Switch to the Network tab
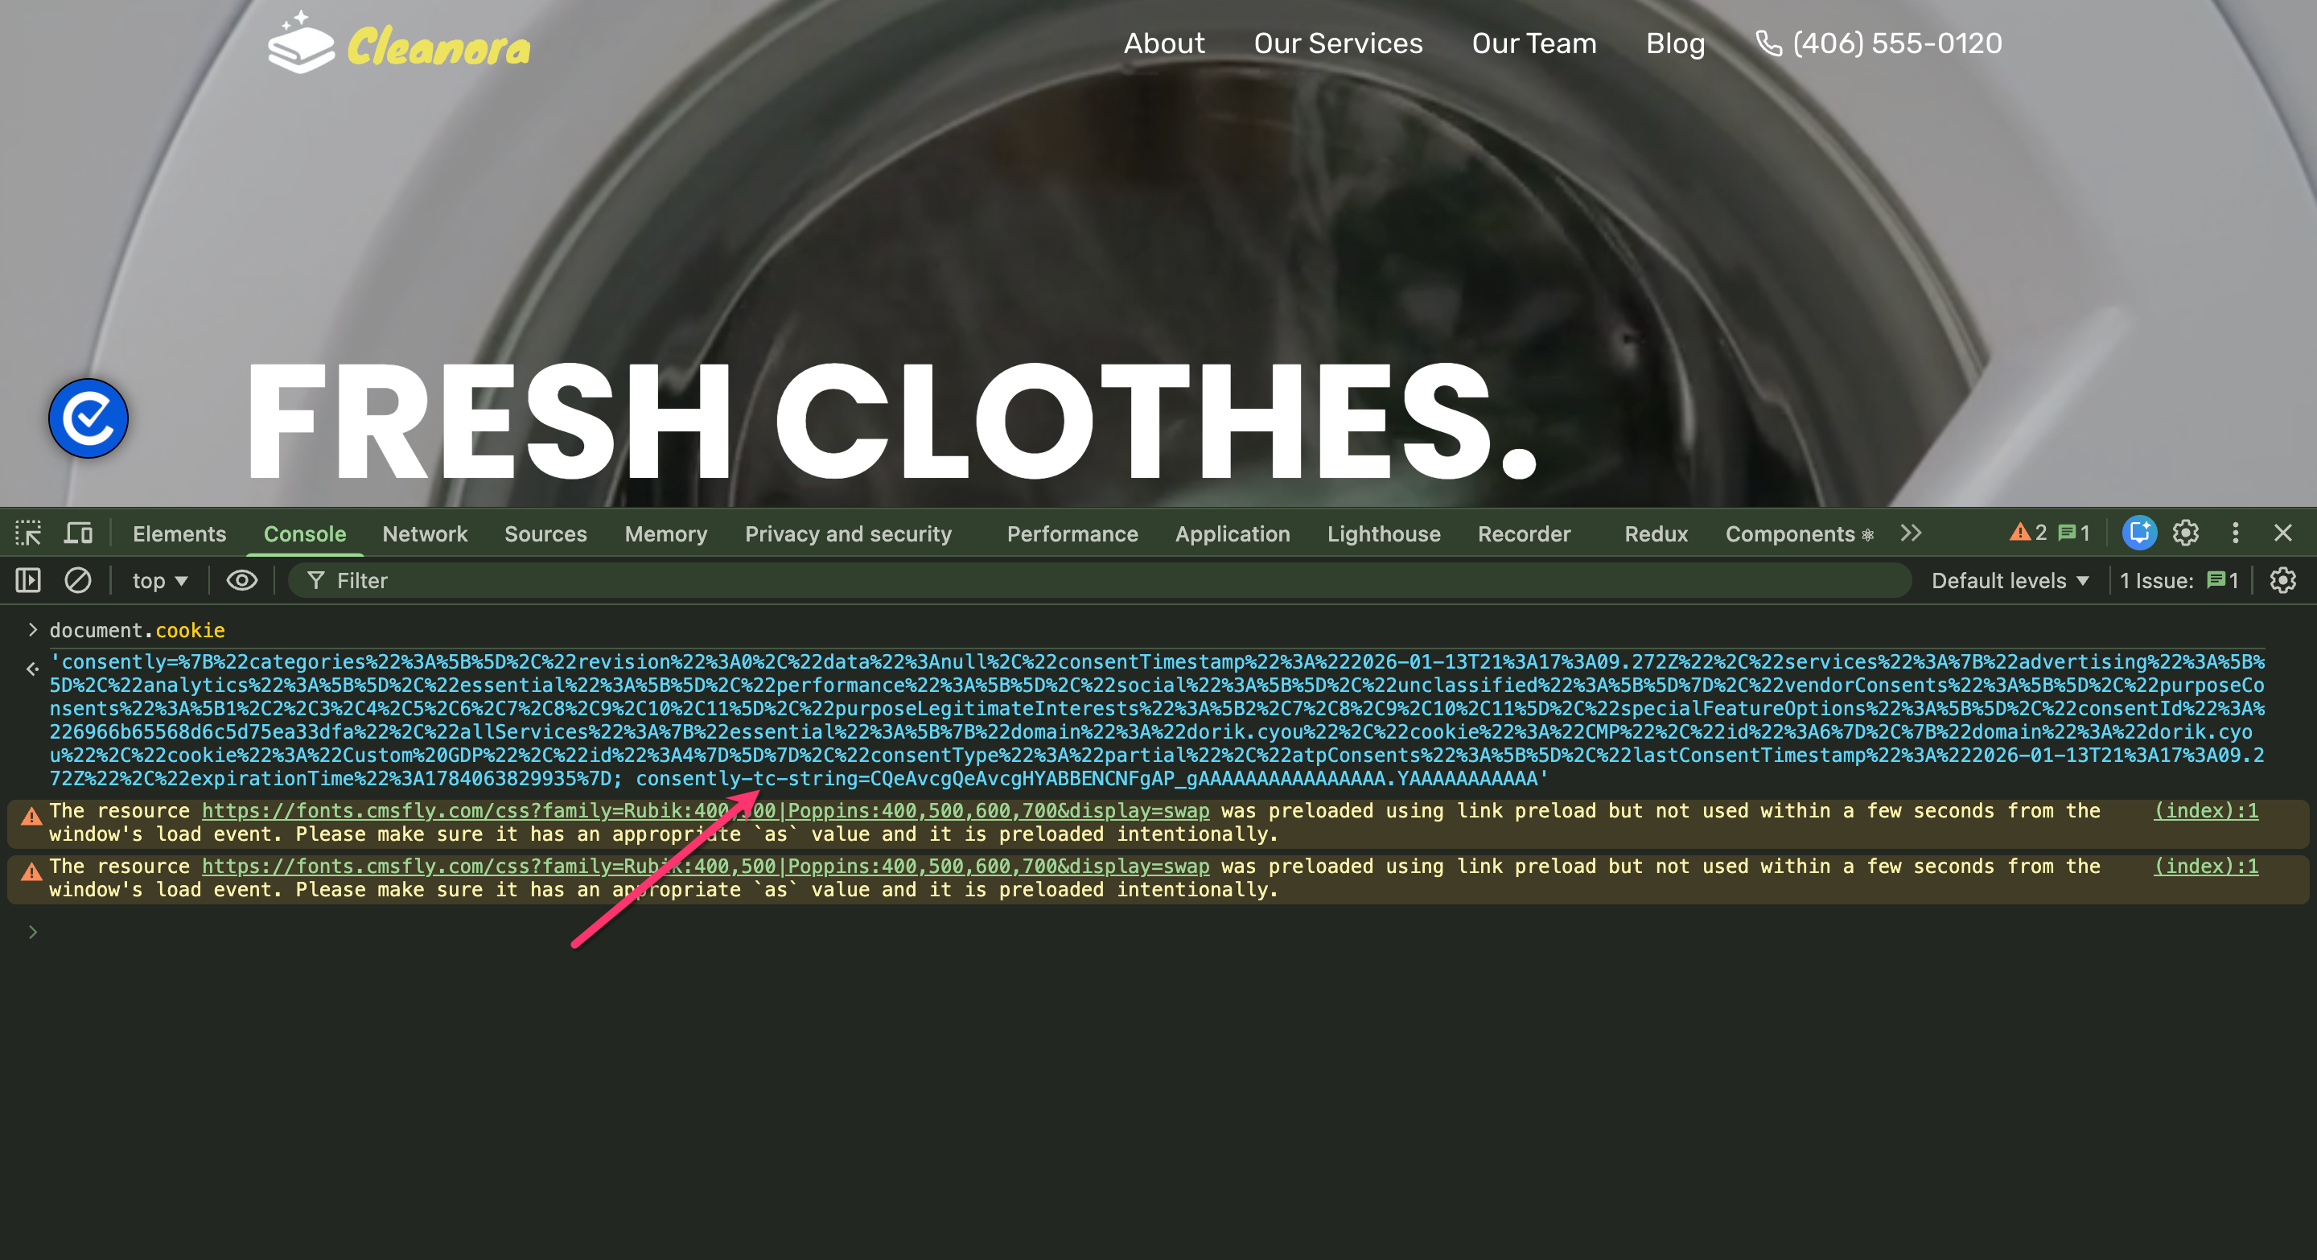 click(425, 534)
